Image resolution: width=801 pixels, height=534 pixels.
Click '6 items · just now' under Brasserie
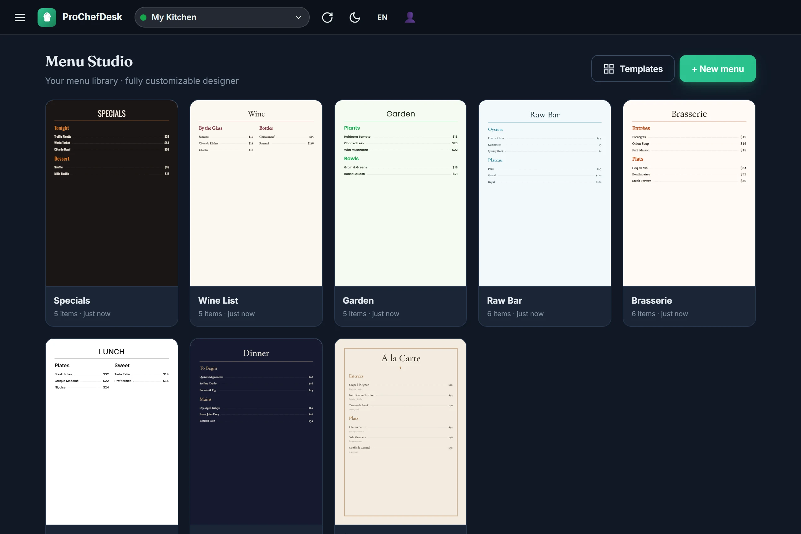click(x=660, y=314)
